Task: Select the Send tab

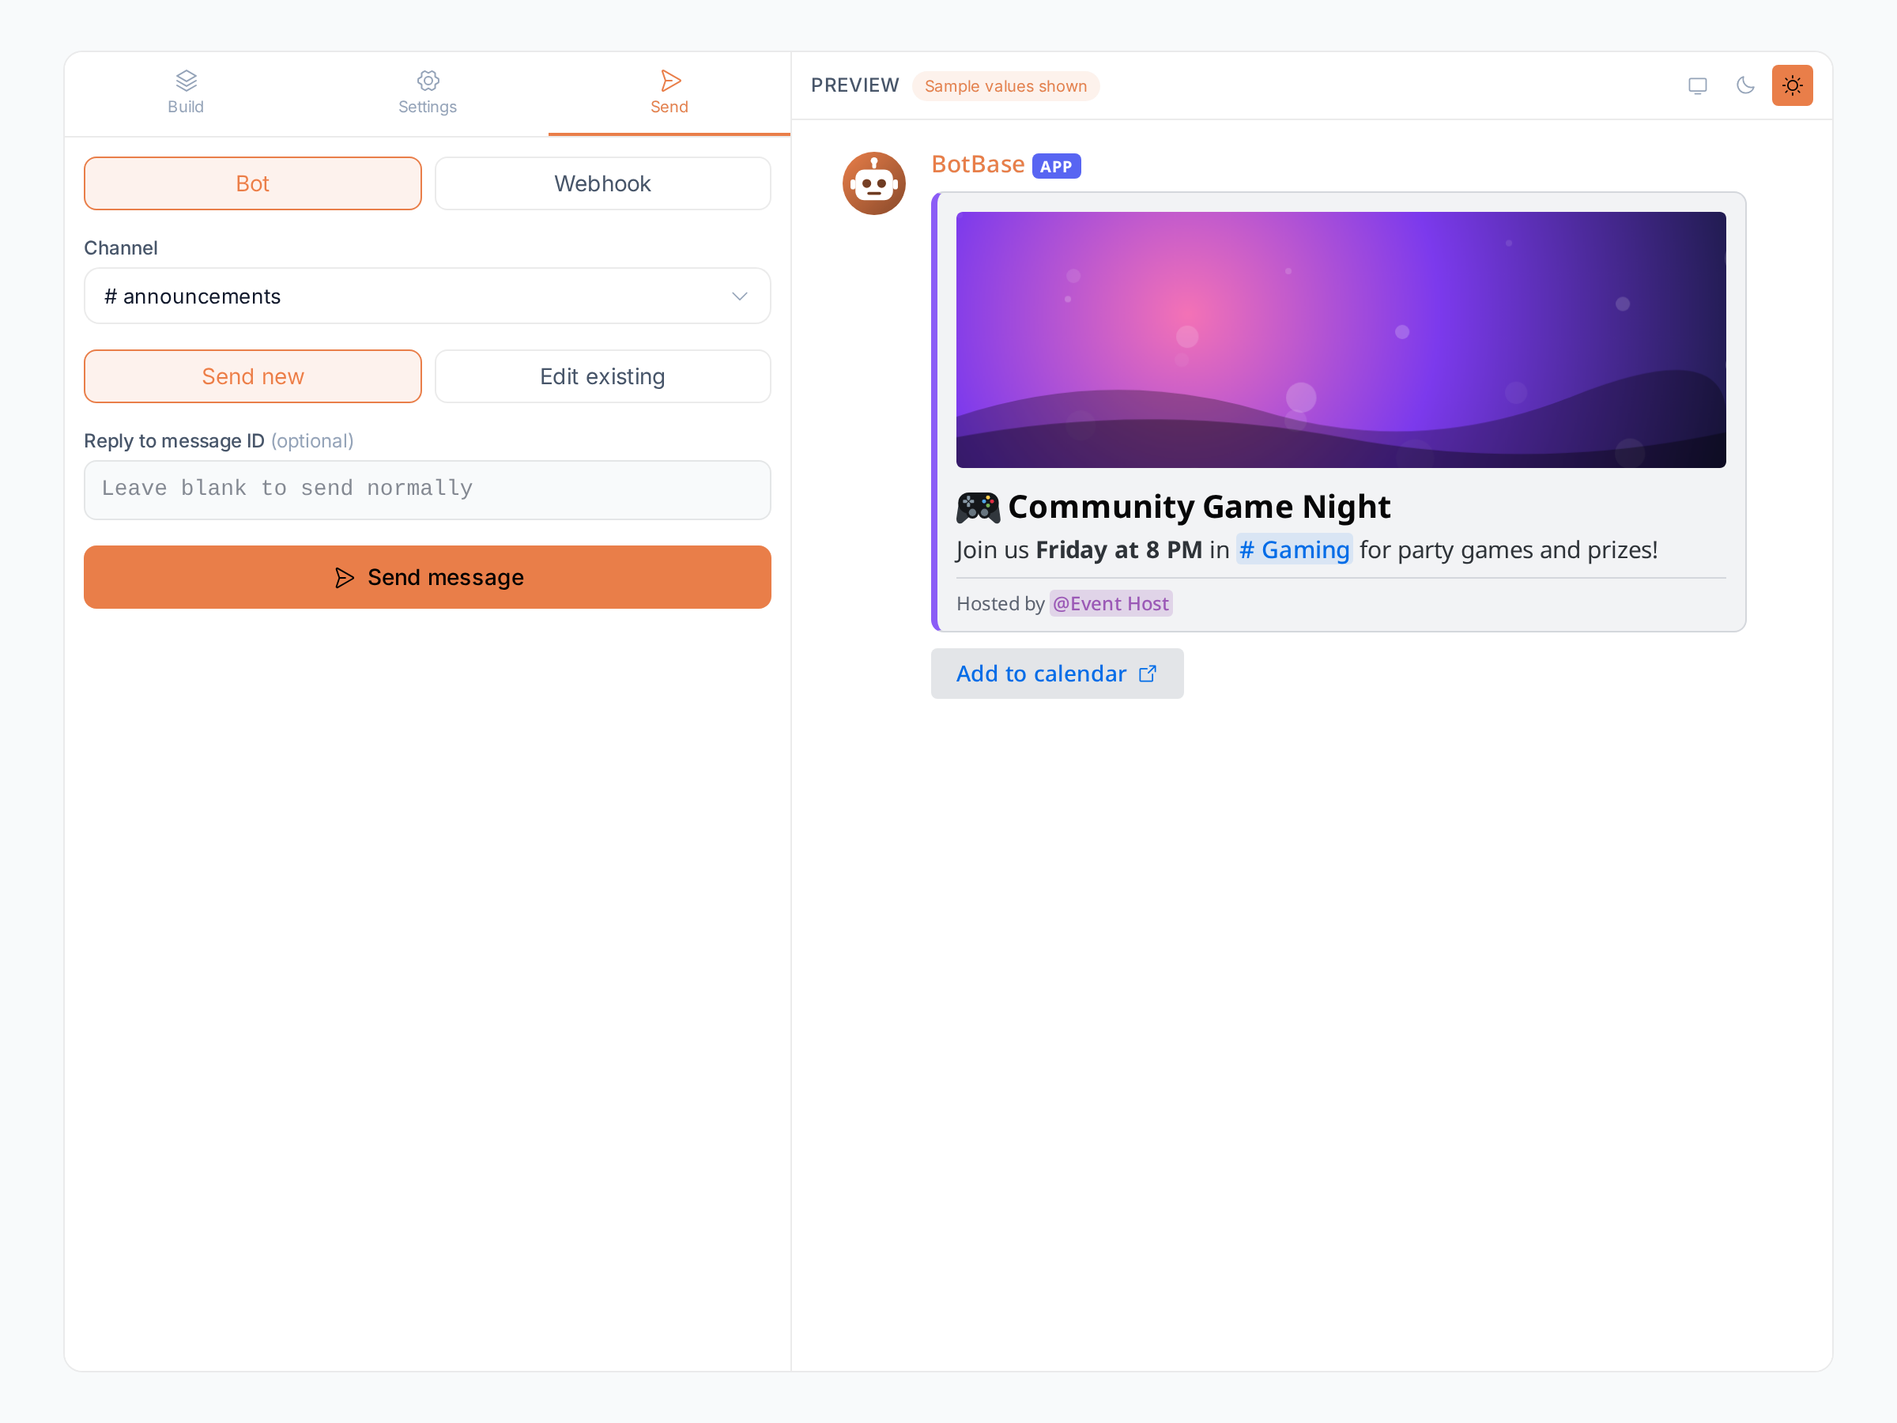Action: click(669, 92)
